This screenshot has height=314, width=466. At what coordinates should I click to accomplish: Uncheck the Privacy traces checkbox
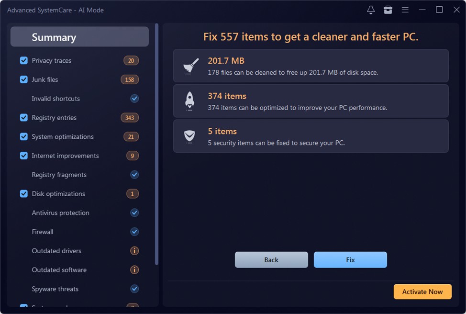point(24,60)
